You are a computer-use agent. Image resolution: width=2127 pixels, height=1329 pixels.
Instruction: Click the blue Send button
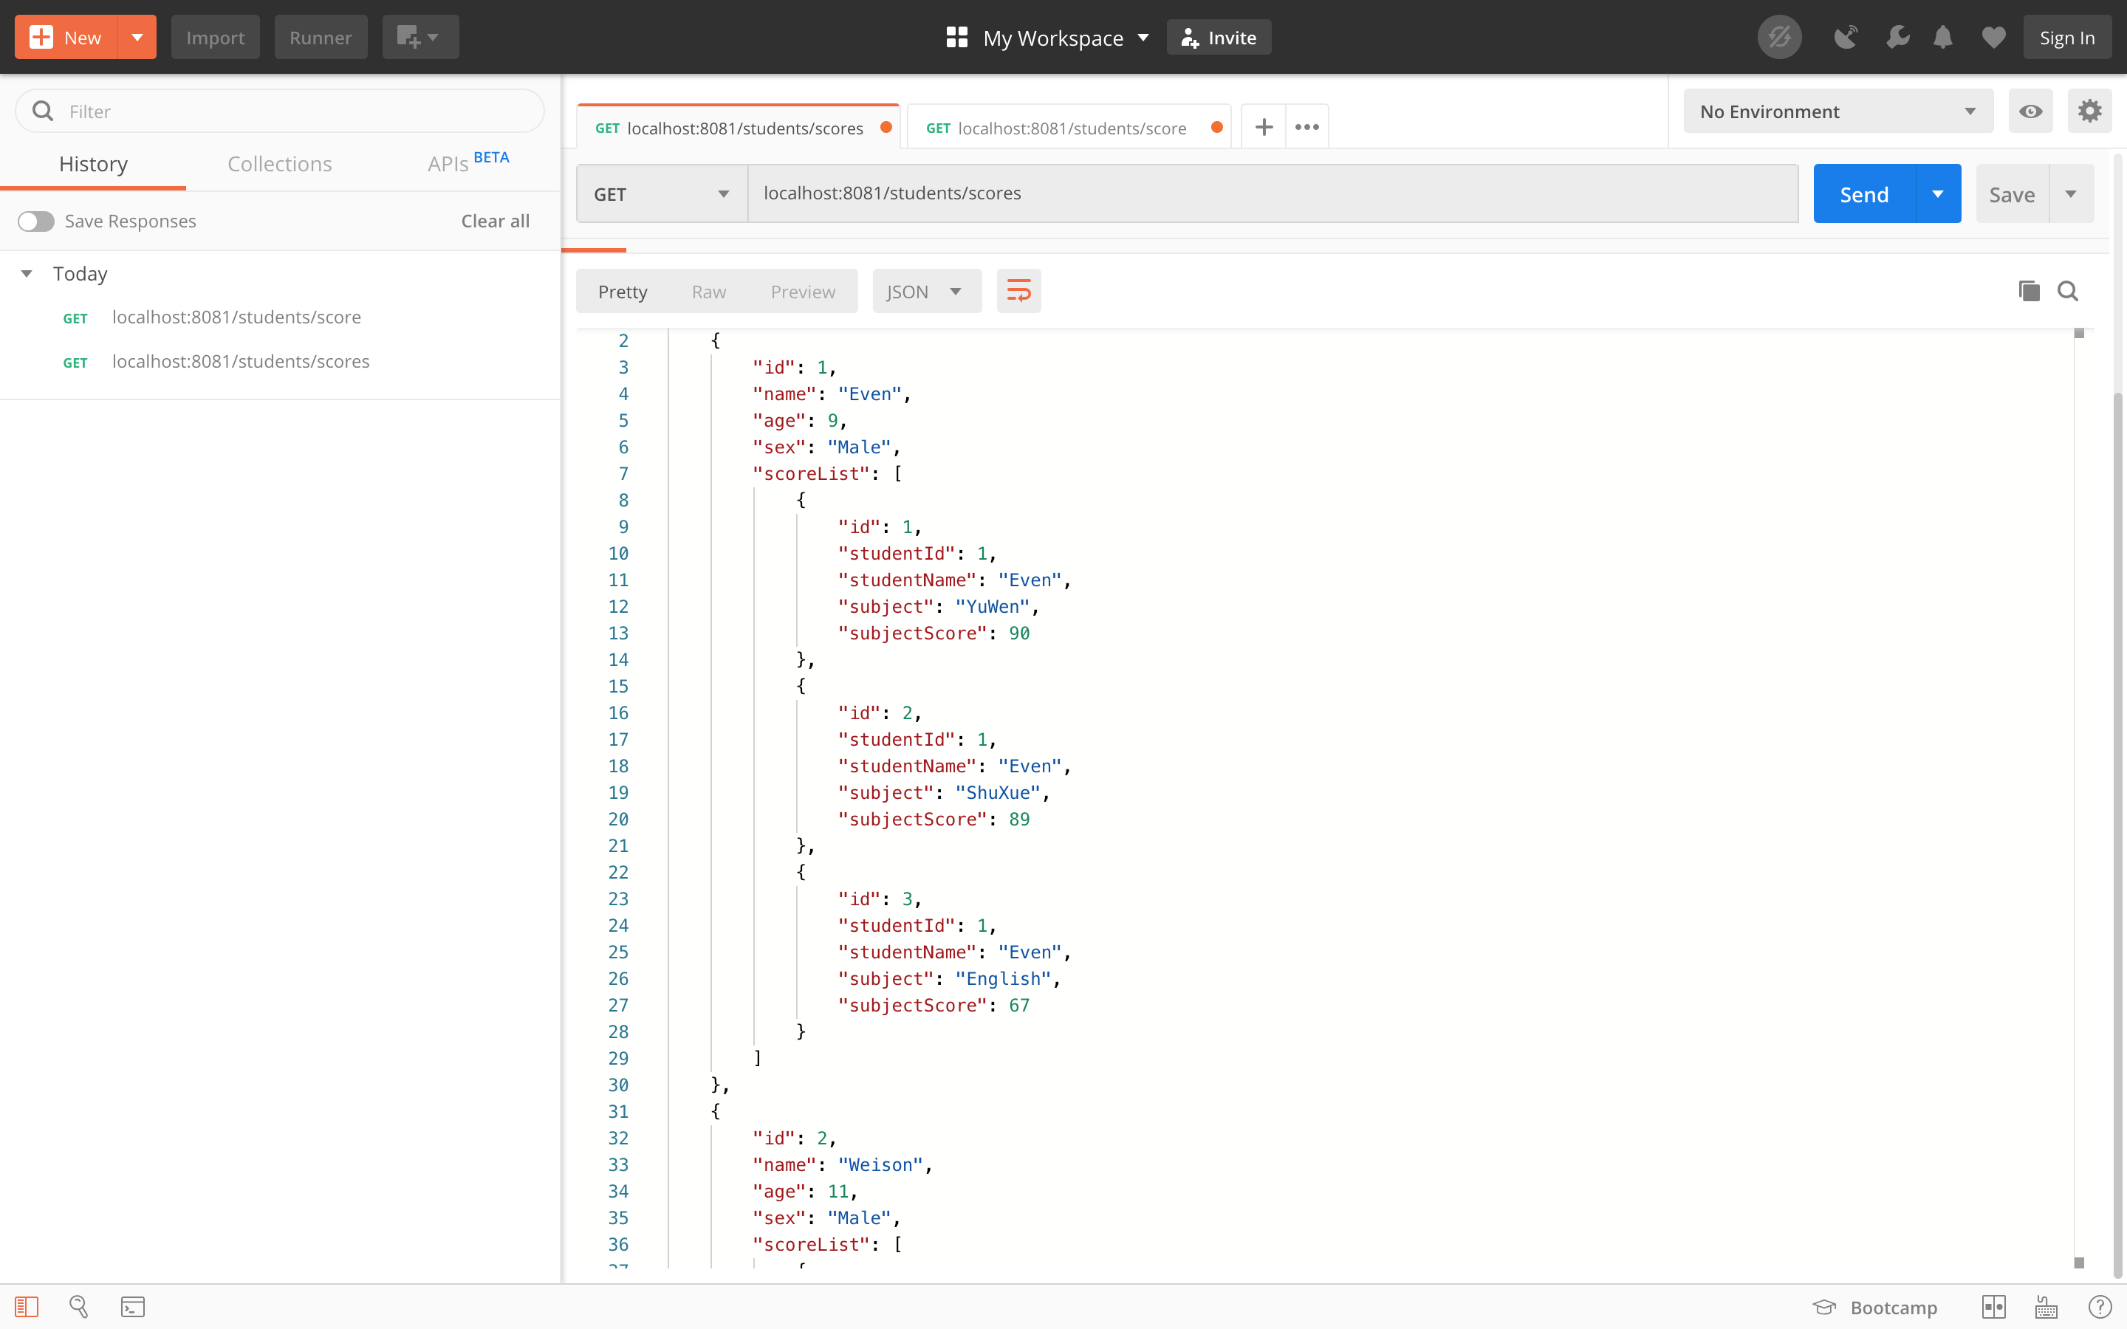point(1863,194)
